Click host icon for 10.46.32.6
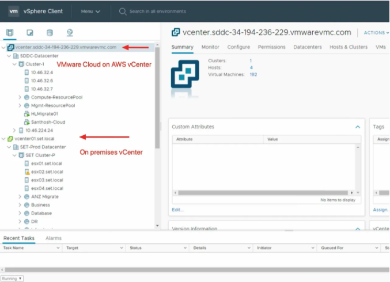Image resolution: width=390 pixels, height=282 pixels. tap(26, 81)
